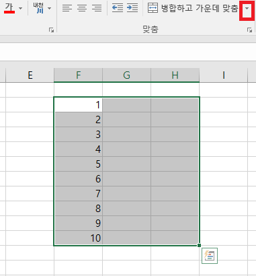Click 병합하고 가운데 맞춤 merge button
Screen dimensions: 256x276
coord(193,8)
